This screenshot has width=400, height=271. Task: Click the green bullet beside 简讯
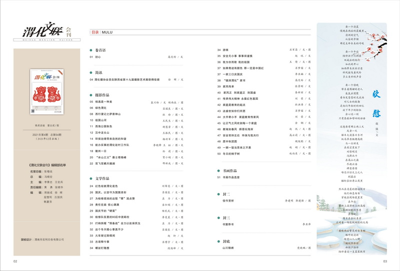[x=91, y=72]
